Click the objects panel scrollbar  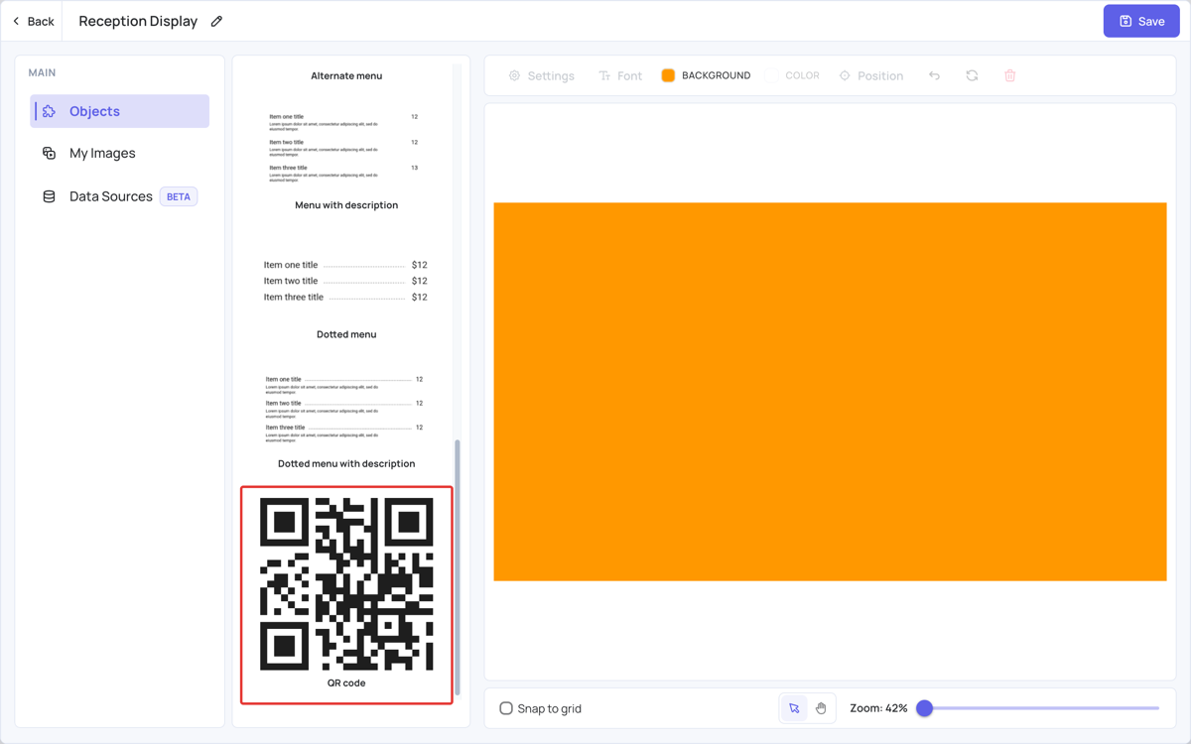coord(458,567)
